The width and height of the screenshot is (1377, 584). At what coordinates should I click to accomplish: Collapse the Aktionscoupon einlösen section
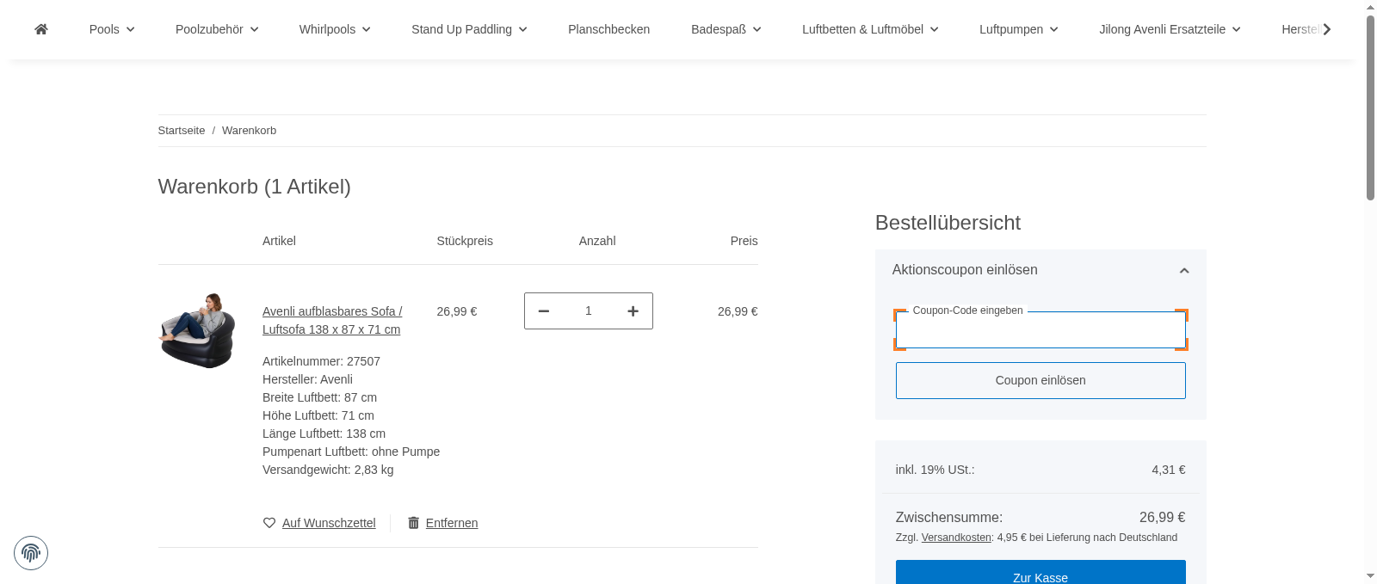point(1183,270)
